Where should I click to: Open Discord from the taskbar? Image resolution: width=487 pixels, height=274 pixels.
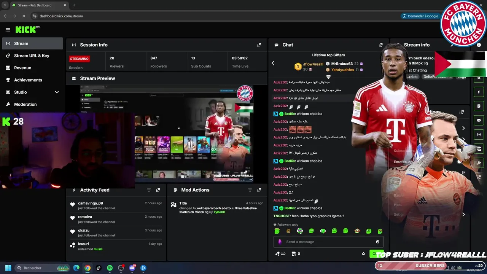pos(132,268)
